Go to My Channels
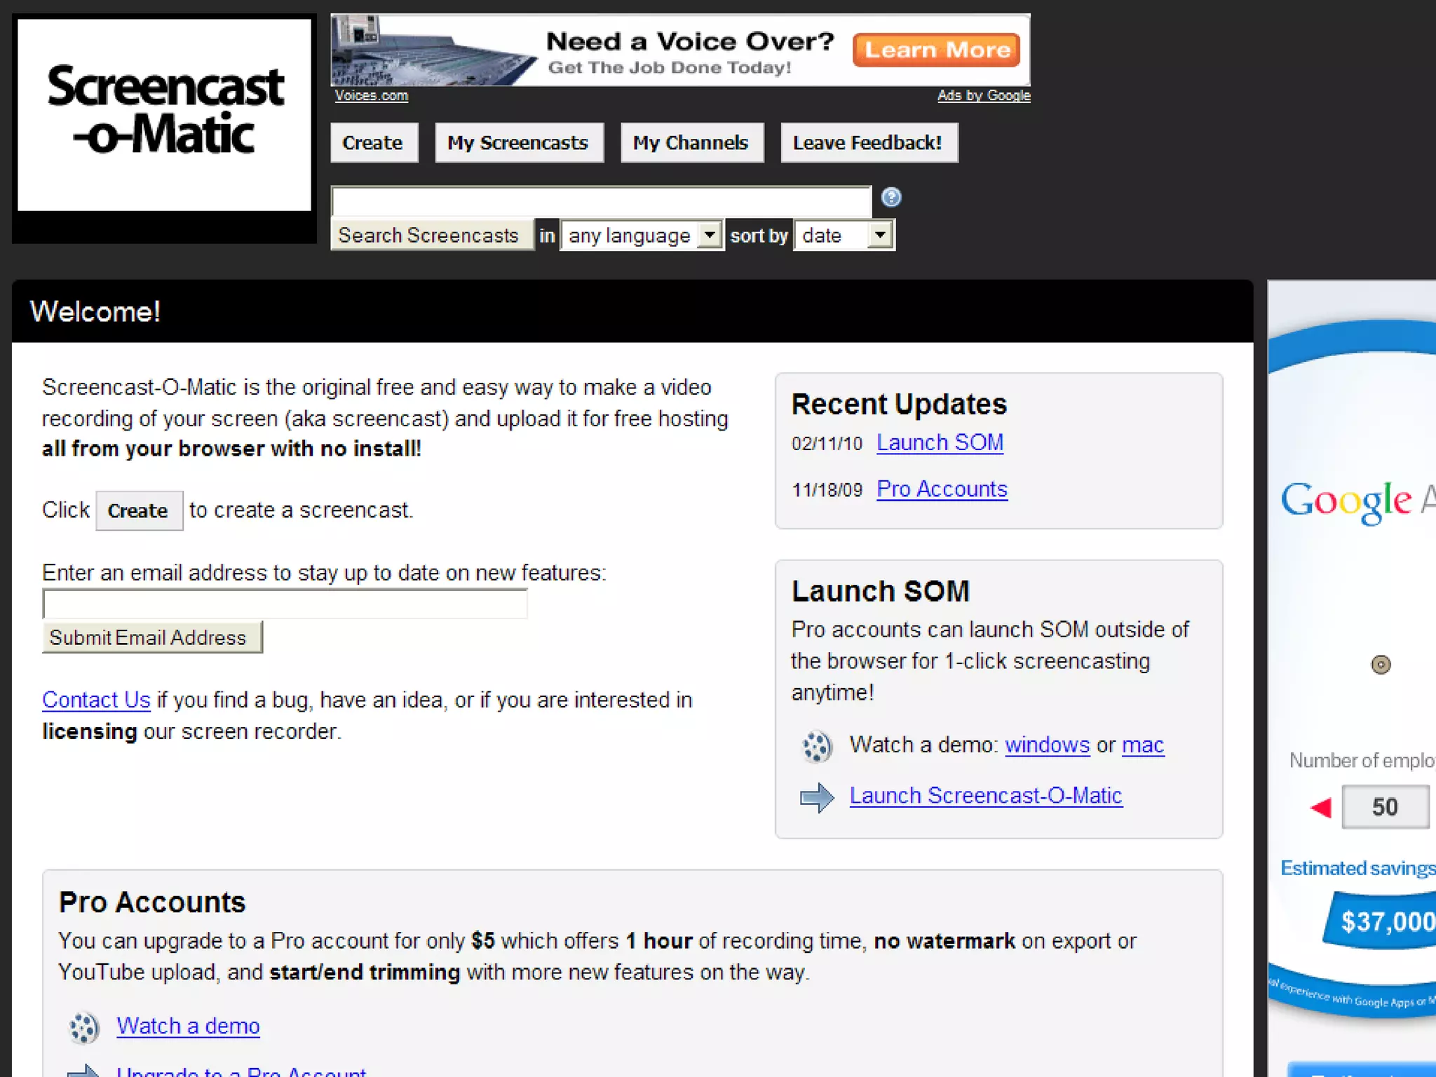 (691, 143)
